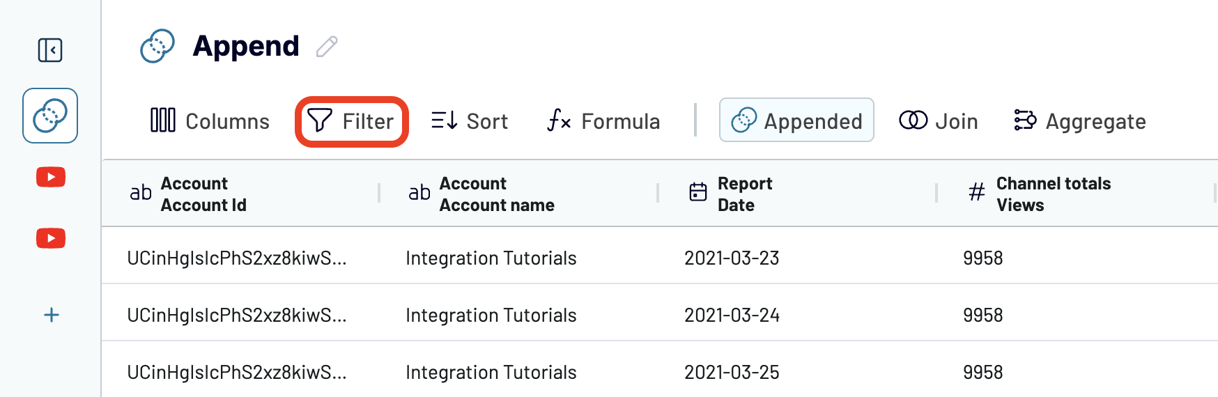The height and width of the screenshot is (397, 1218).
Task: Open the second YouTube source
Action: click(51, 238)
